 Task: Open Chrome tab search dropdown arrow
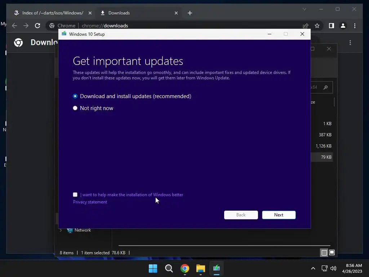[304, 9]
